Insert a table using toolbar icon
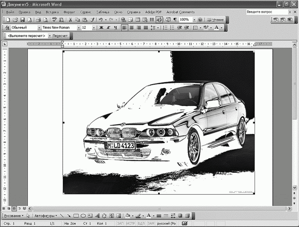The width and height of the screenshot is (299, 227). (x=138, y=20)
